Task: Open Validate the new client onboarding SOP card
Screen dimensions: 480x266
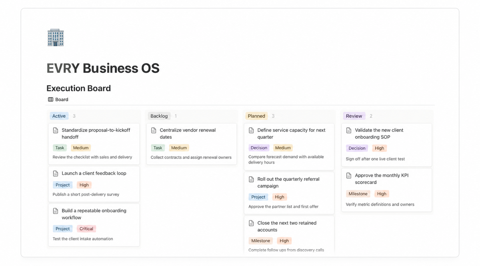Action: [387, 144]
